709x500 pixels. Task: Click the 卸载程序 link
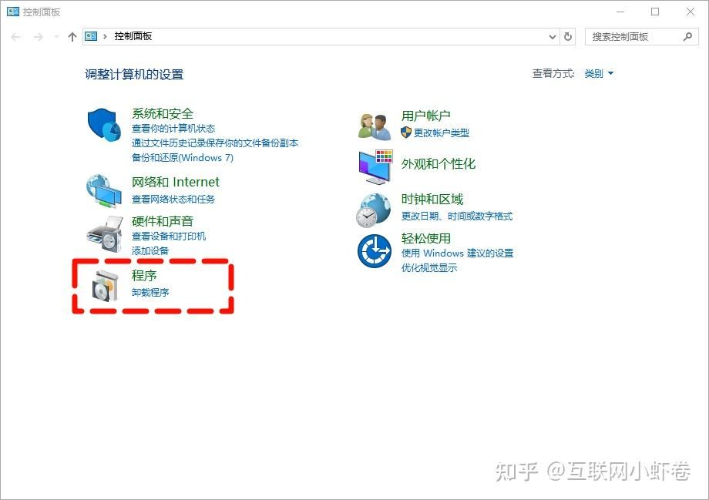pyautogui.click(x=150, y=292)
